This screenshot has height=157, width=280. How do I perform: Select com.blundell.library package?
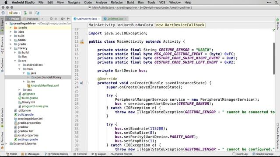tap(48, 77)
